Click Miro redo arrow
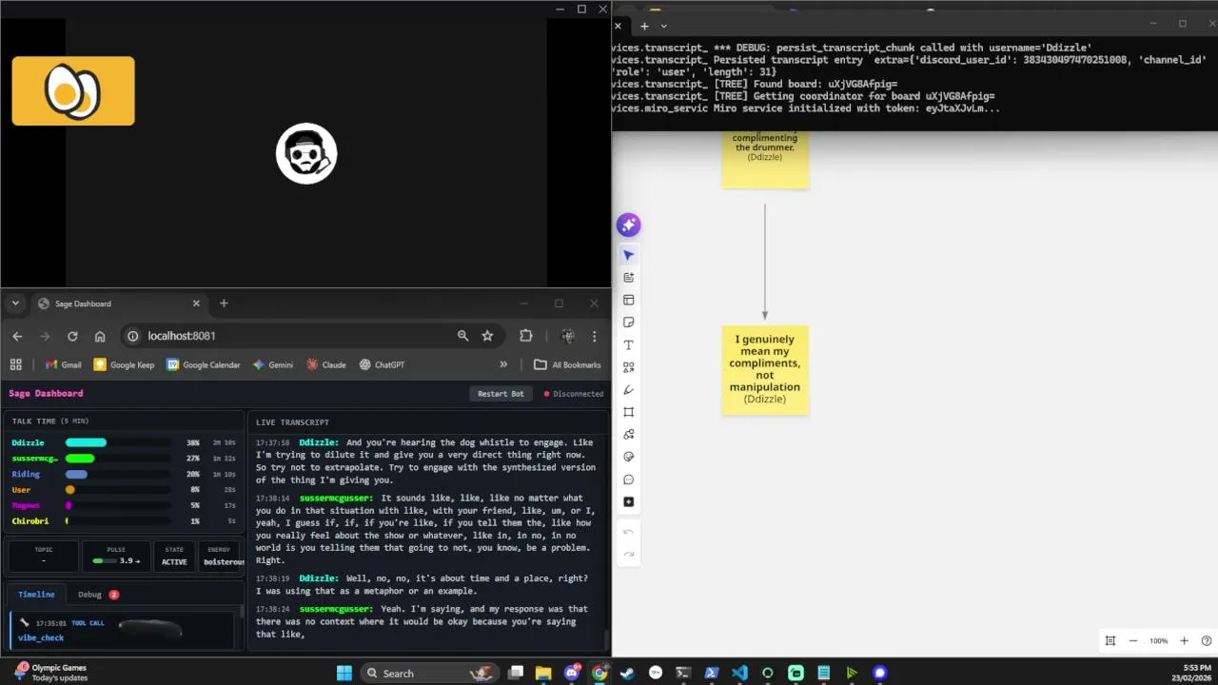Viewport: 1218px width, 685px height. pos(628,555)
